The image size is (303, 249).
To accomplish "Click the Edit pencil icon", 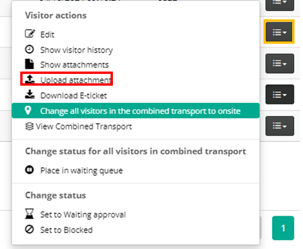I will 30,34.
